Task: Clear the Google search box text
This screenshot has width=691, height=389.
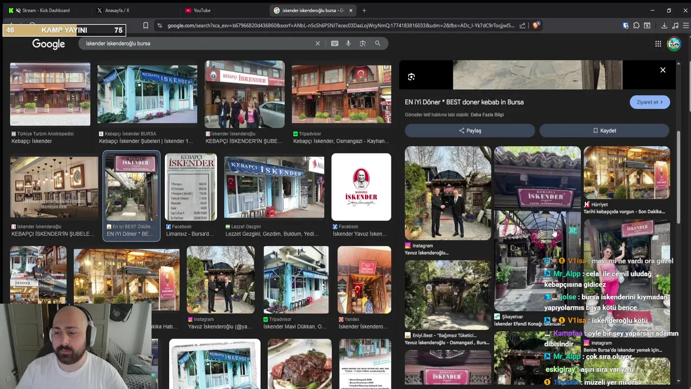Action: 317,43
